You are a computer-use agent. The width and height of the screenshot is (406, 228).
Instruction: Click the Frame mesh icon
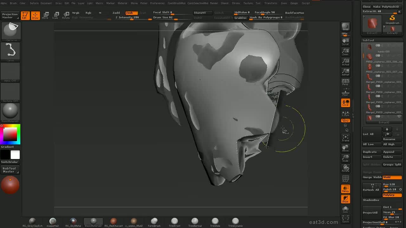click(x=345, y=138)
